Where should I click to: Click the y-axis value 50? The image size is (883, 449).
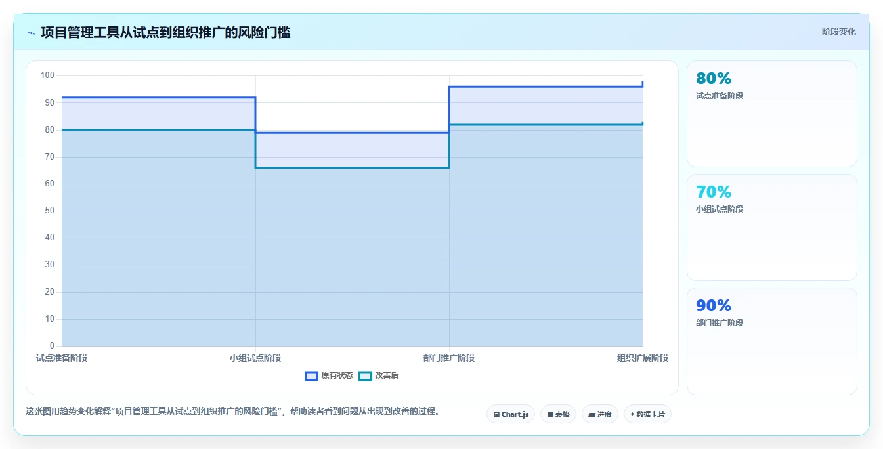point(50,211)
